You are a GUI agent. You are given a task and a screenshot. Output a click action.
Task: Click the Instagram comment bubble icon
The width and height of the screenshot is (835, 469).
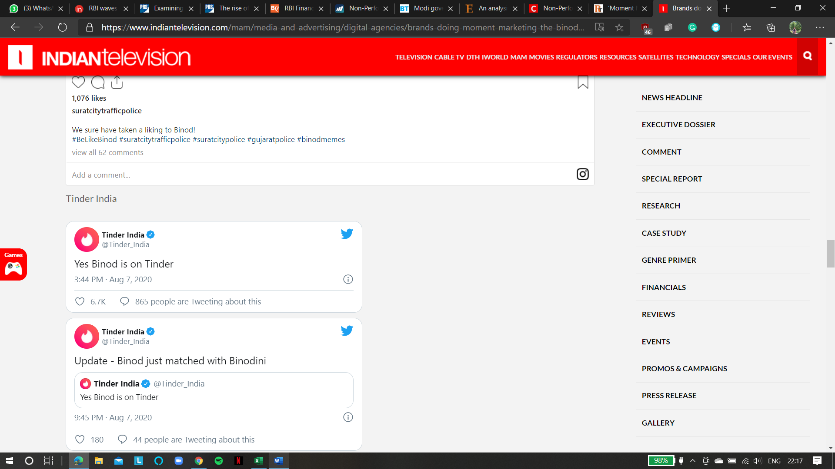point(98,82)
